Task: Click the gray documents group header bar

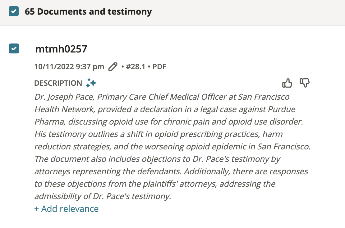Action: [x=172, y=13]
